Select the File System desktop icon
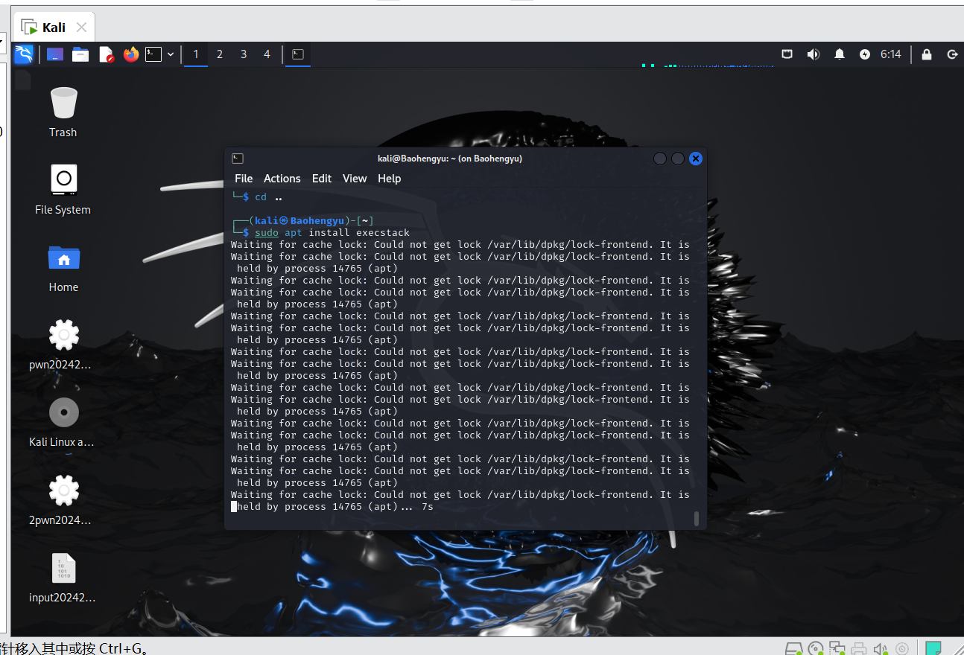The image size is (964, 655). pyautogui.click(x=63, y=190)
